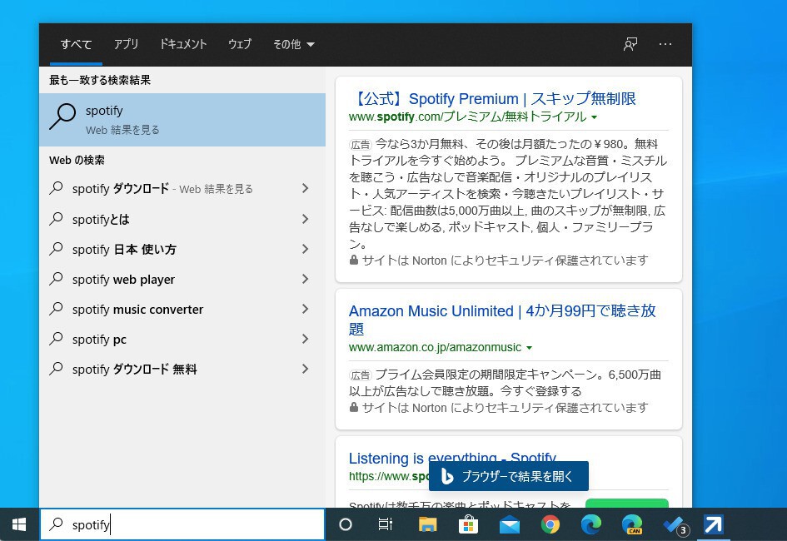The width and height of the screenshot is (787, 541).
Task: Open Microsoft Store from taskbar
Action: [x=468, y=524]
